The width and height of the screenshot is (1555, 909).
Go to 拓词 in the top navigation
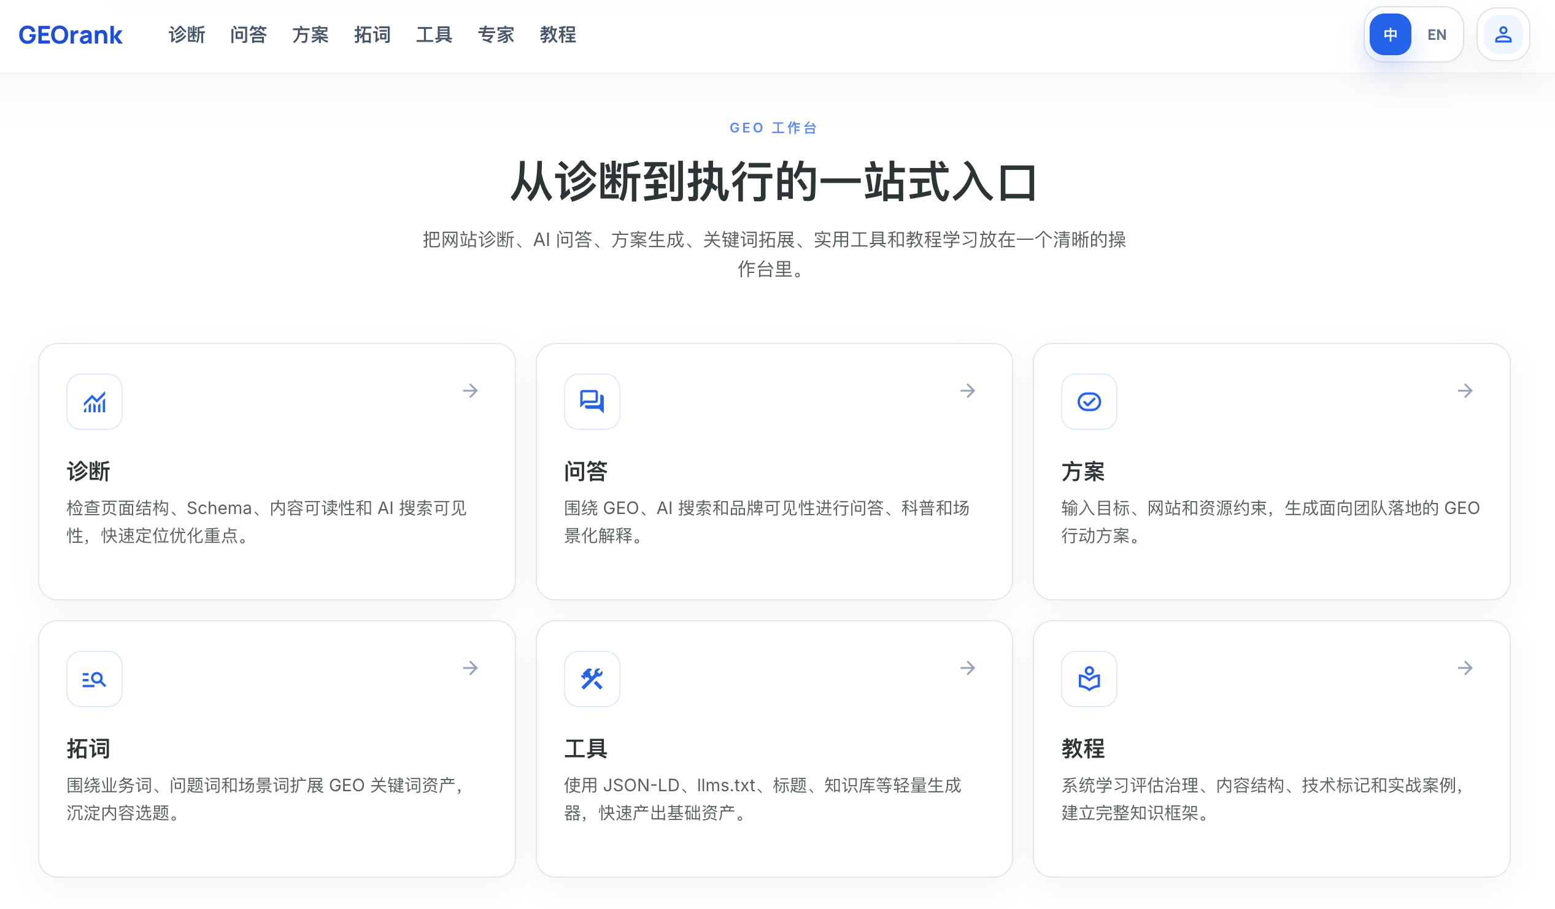tap(372, 34)
